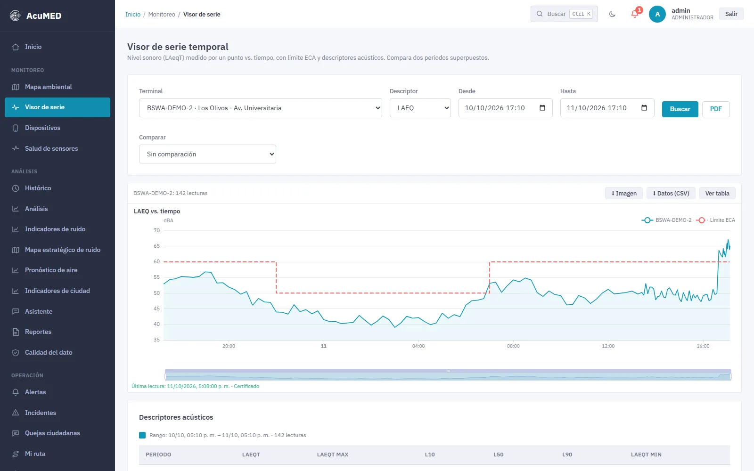Screen dimensions: 754x471
Task: Open the Desde date picker calendar
Action: point(542,108)
